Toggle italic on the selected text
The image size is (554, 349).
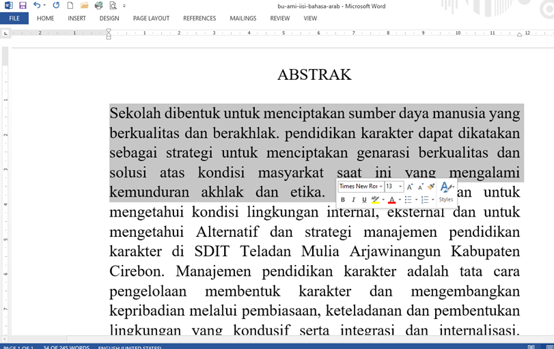click(x=353, y=200)
